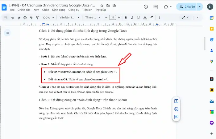
Task: Star this document
Action: 102,6
